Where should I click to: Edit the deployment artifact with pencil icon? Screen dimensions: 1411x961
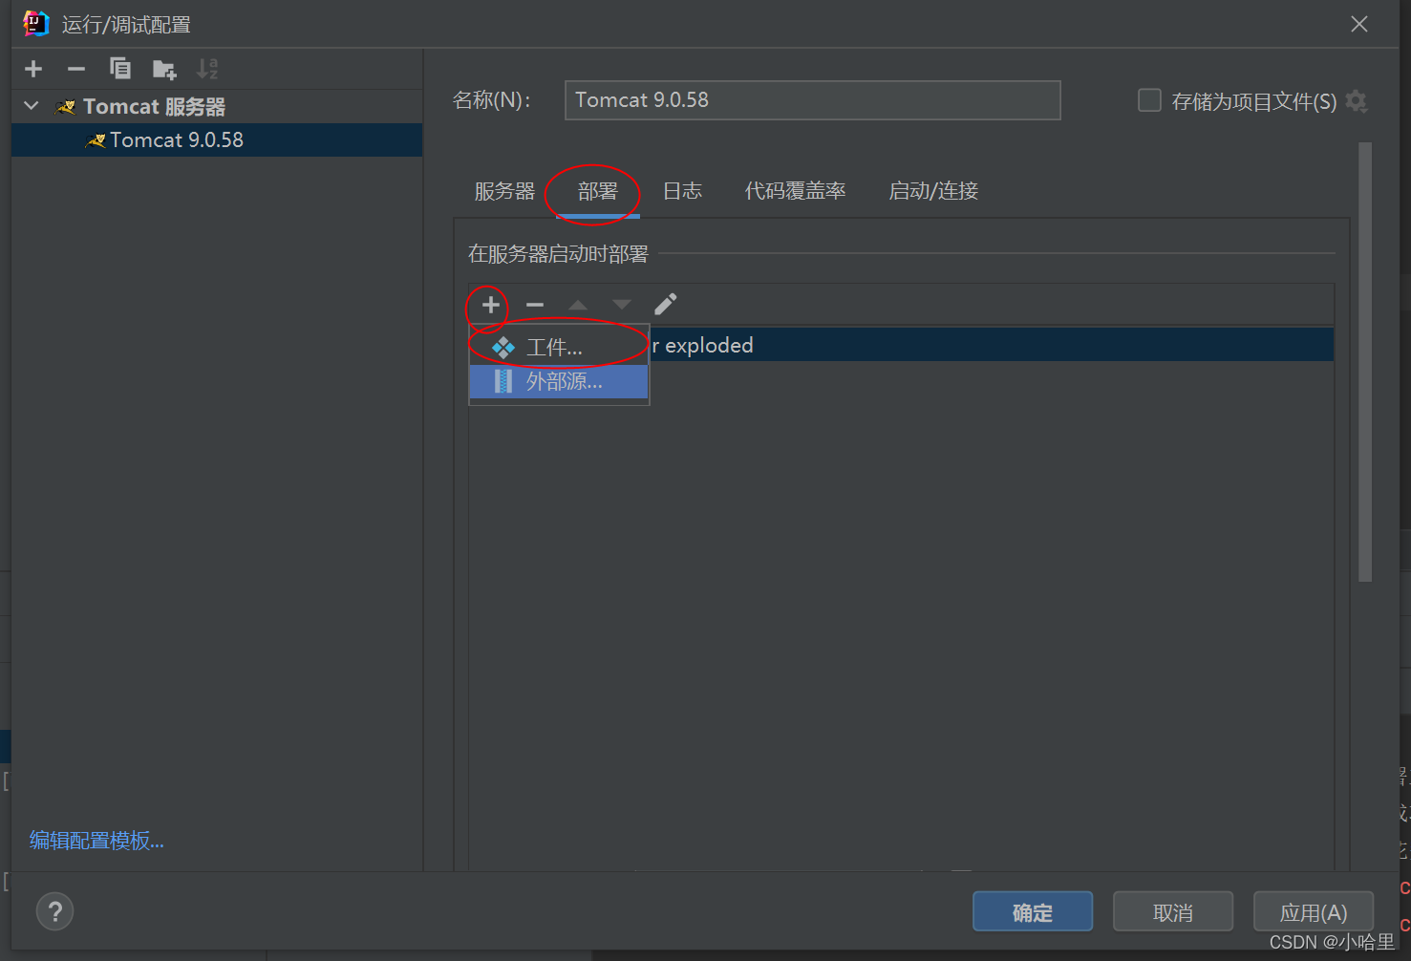(666, 305)
